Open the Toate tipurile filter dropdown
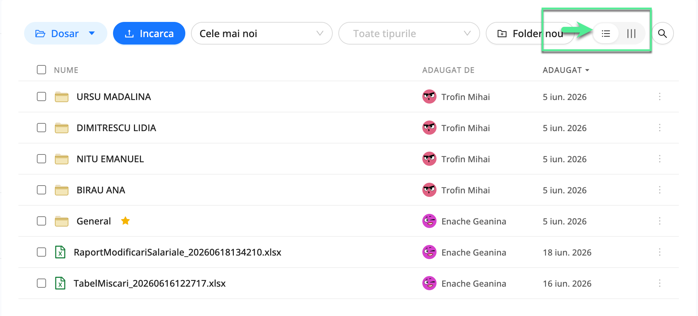Screen dimensions: 698x316 [409, 33]
